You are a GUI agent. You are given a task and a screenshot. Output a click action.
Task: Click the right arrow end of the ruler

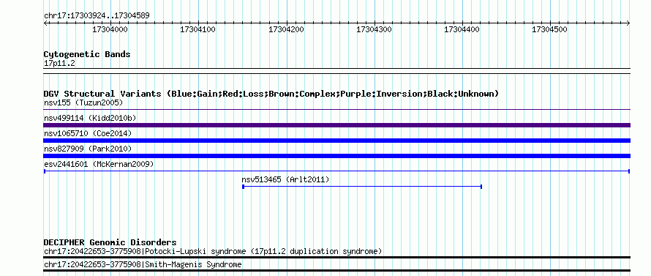tap(628, 23)
